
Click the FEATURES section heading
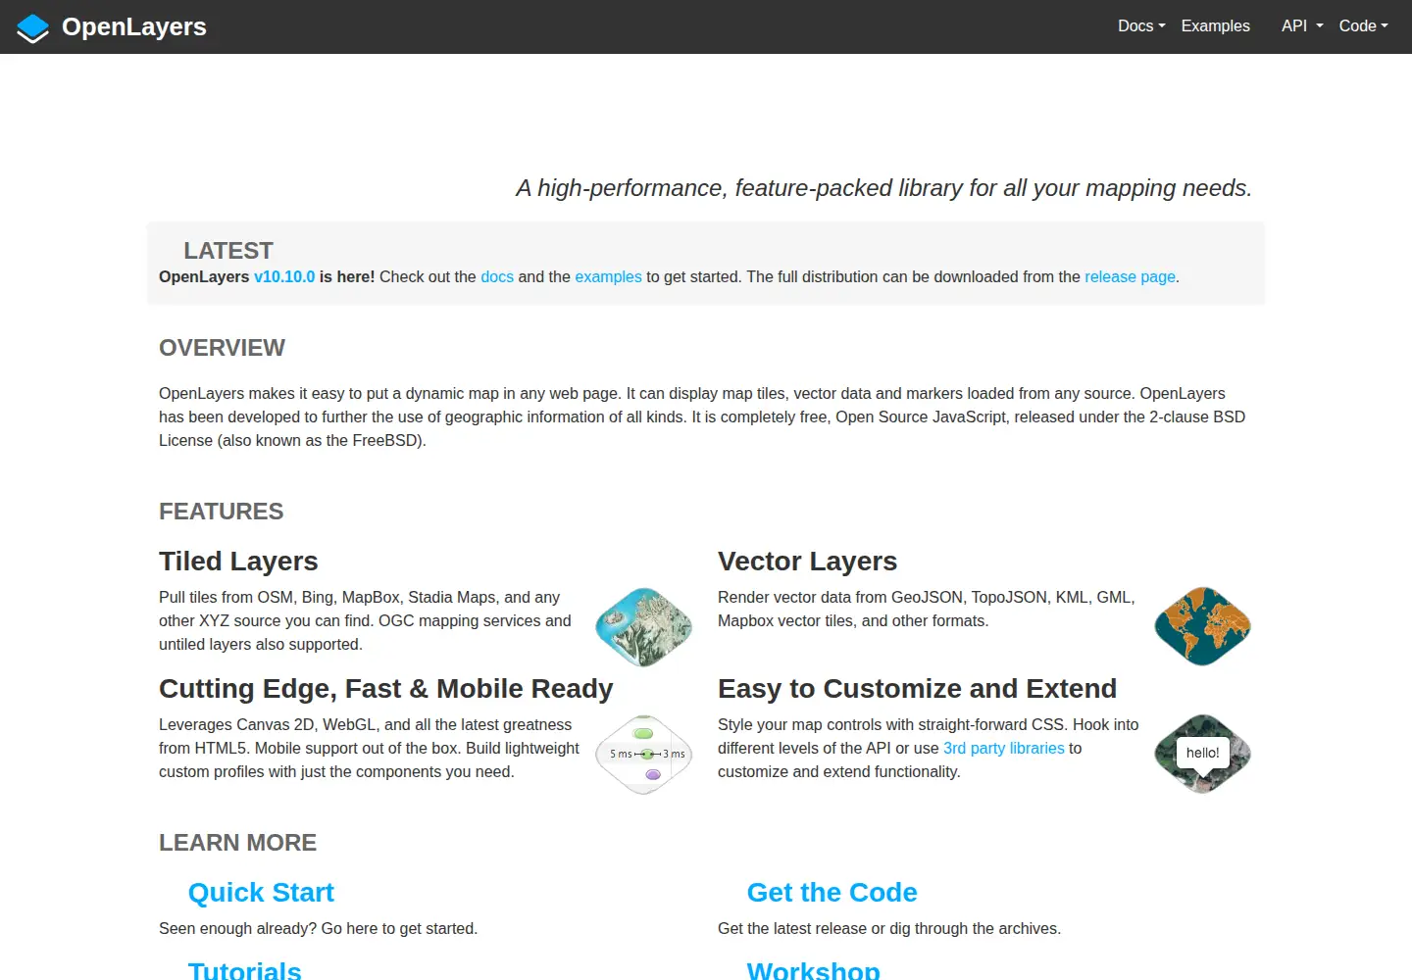(221, 512)
